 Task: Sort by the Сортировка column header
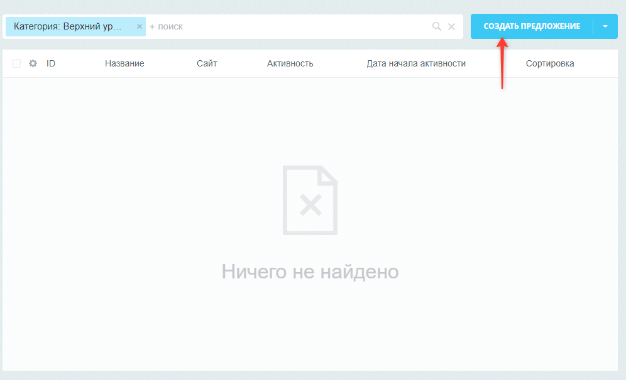[x=550, y=63]
